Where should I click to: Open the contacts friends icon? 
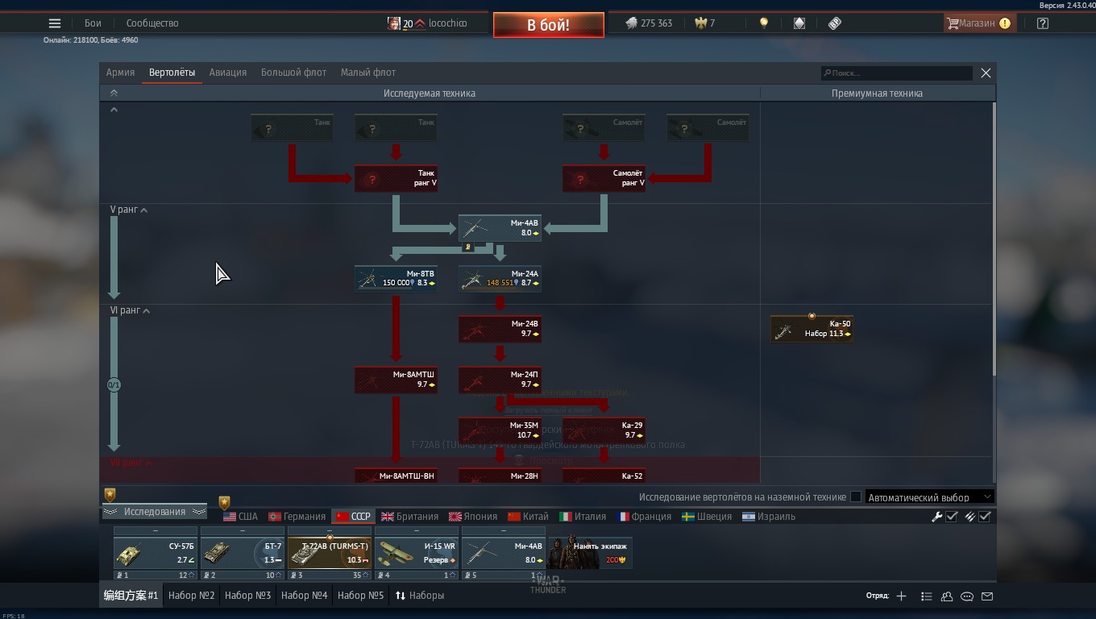(x=947, y=596)
